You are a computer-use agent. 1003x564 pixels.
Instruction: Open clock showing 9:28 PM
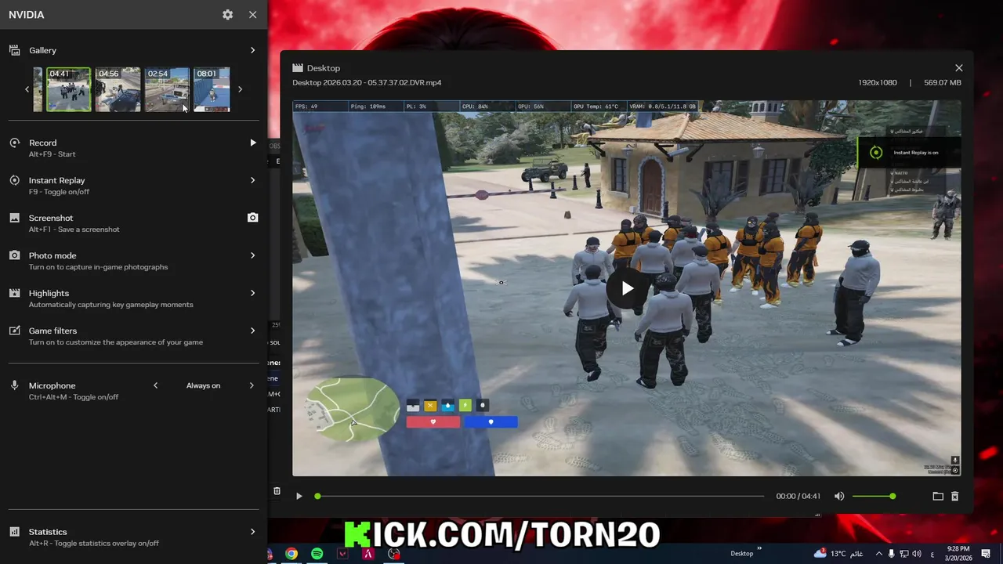(958, 554)
